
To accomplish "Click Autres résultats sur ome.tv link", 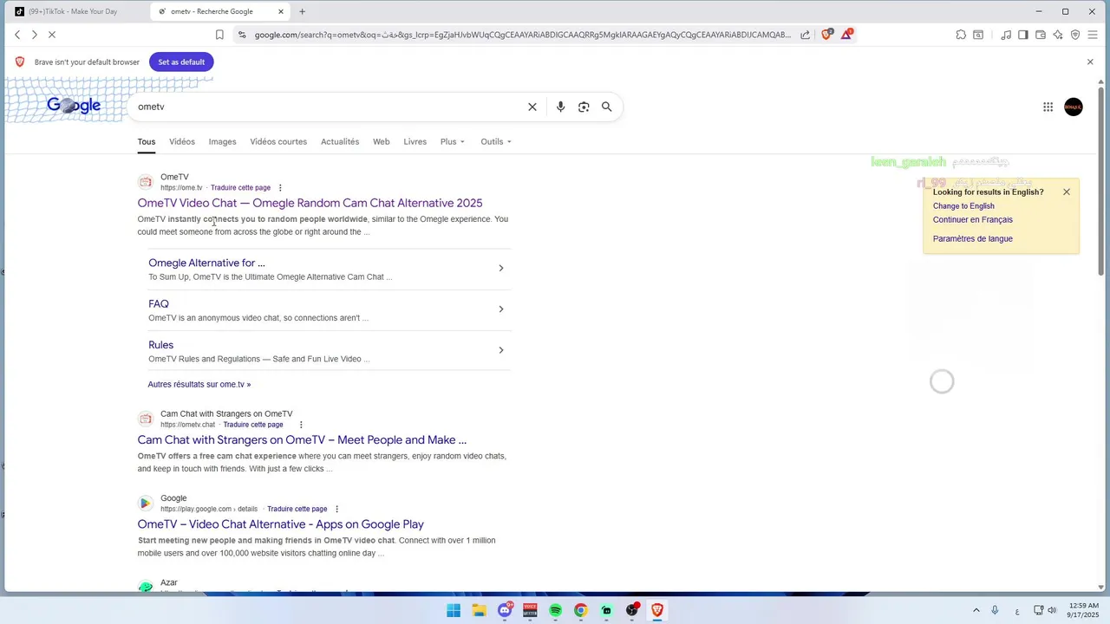I will [199, 384].
